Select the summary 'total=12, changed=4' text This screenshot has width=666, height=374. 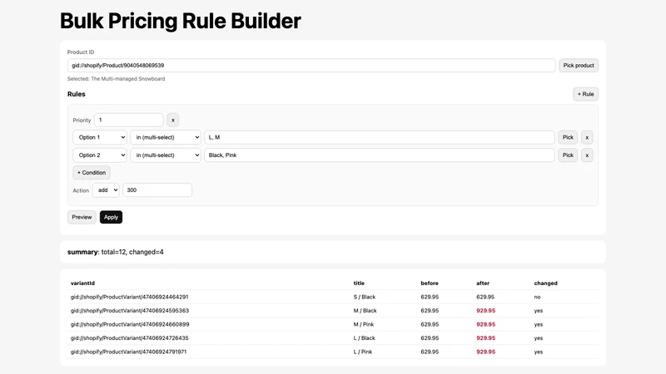tap(132, 252)
